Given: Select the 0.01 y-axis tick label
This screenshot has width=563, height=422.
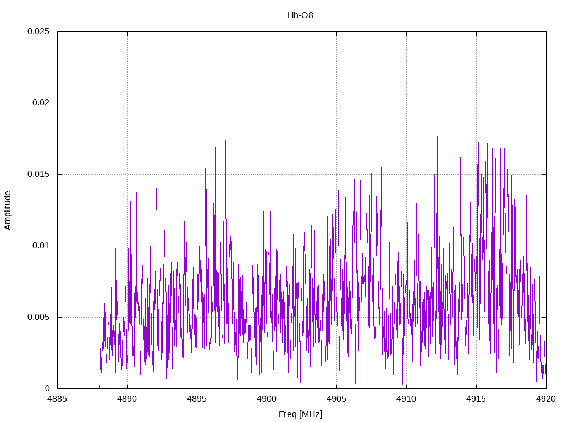Looking at the screenshot, I should [41, 246].
